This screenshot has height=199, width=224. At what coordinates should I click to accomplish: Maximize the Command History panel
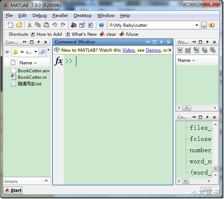tap(201, 117)
